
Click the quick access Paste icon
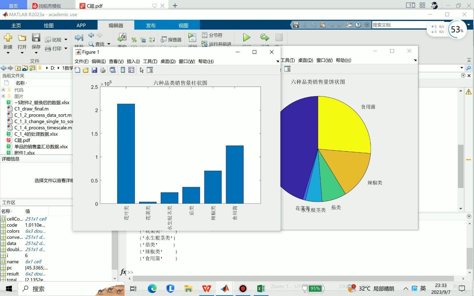323,25
